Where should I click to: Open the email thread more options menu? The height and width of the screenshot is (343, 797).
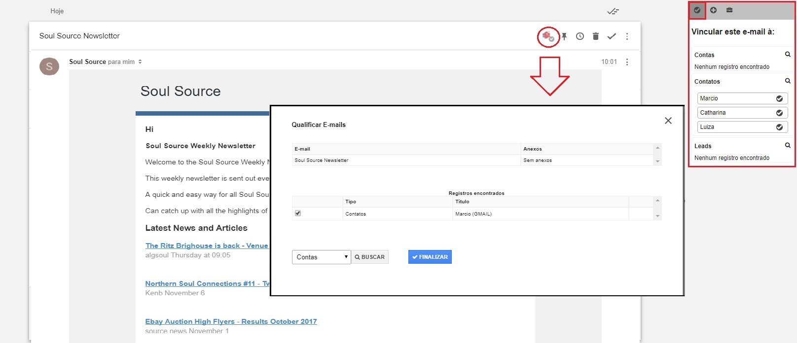[x=627, y=36]
